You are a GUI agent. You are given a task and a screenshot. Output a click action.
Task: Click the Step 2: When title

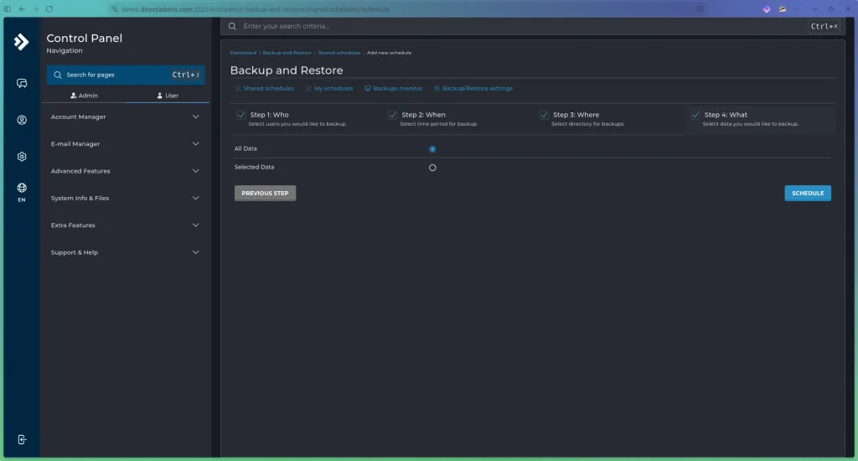coord(423,115)
